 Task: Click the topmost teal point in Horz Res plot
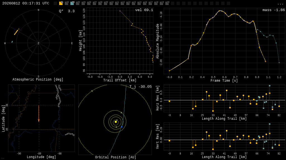pos(270,86)
